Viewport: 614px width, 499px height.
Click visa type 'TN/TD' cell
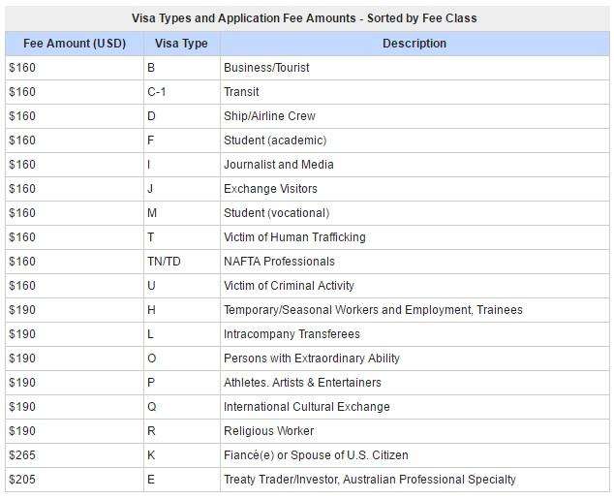click(182, 262)
